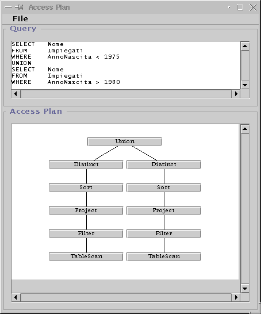Screen dimensions: 261x314
Task: Click plan panel scroll left arrow
Action: 16,297
